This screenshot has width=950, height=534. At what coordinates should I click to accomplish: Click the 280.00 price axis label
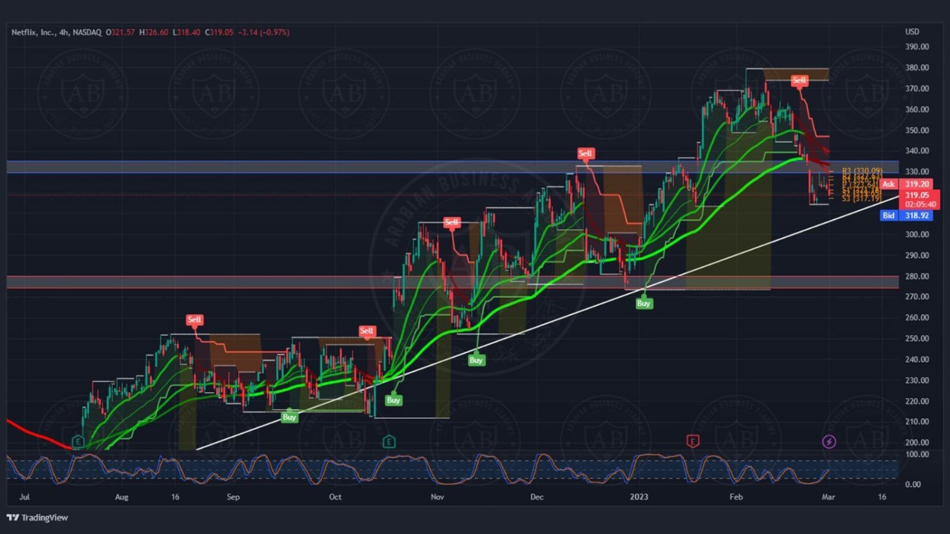[917, 276]
